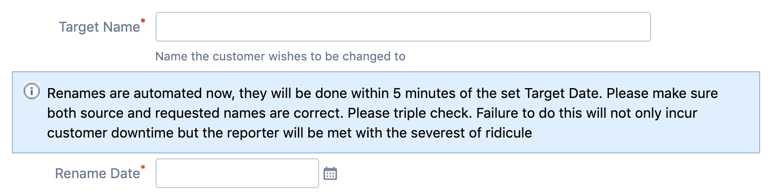This screenshot has height=194, width=774.
Task: Click the info icon in the blue notice
Action: click(x=31, y=92)
